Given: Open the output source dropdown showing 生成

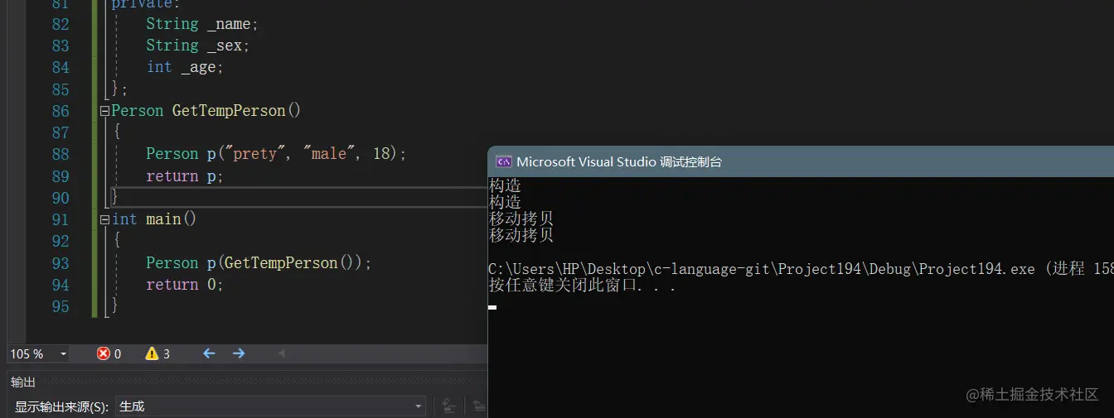Looking at the screenshot, I should pos(270,406).
